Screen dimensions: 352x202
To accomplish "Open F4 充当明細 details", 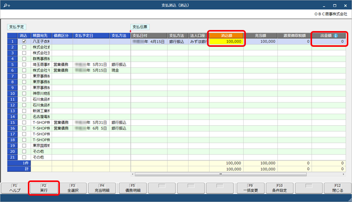I will [102, 188].
